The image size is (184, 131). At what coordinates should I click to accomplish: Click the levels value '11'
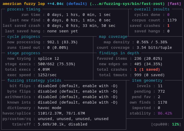[x=160, y=86]
